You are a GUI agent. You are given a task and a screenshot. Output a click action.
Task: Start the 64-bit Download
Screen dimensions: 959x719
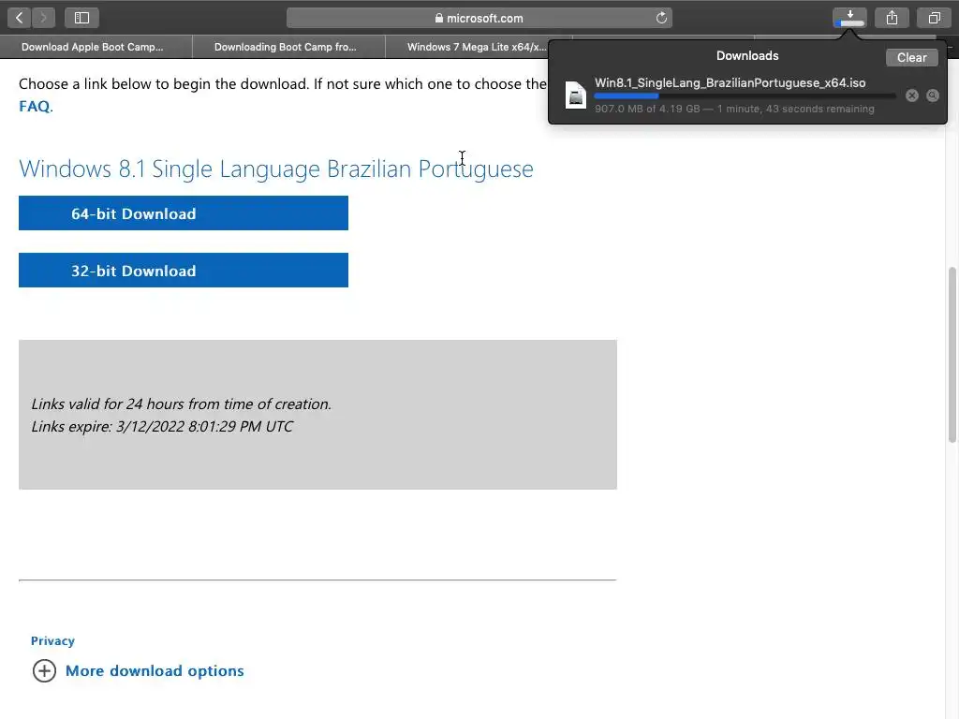point(184,213)
